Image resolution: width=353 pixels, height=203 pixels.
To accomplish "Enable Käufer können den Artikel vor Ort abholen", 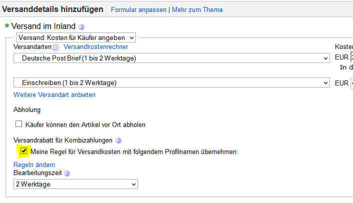I will pos(18,124).
